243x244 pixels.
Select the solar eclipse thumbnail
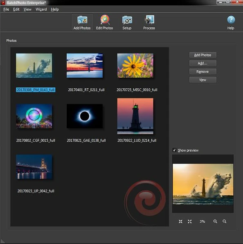coord(85,116)
